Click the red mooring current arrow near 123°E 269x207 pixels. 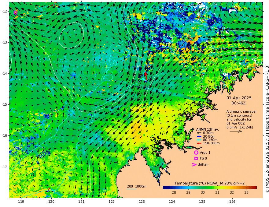146,76
